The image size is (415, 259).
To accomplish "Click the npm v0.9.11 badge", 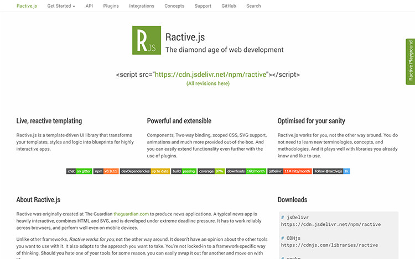I will tap(106, 171).
